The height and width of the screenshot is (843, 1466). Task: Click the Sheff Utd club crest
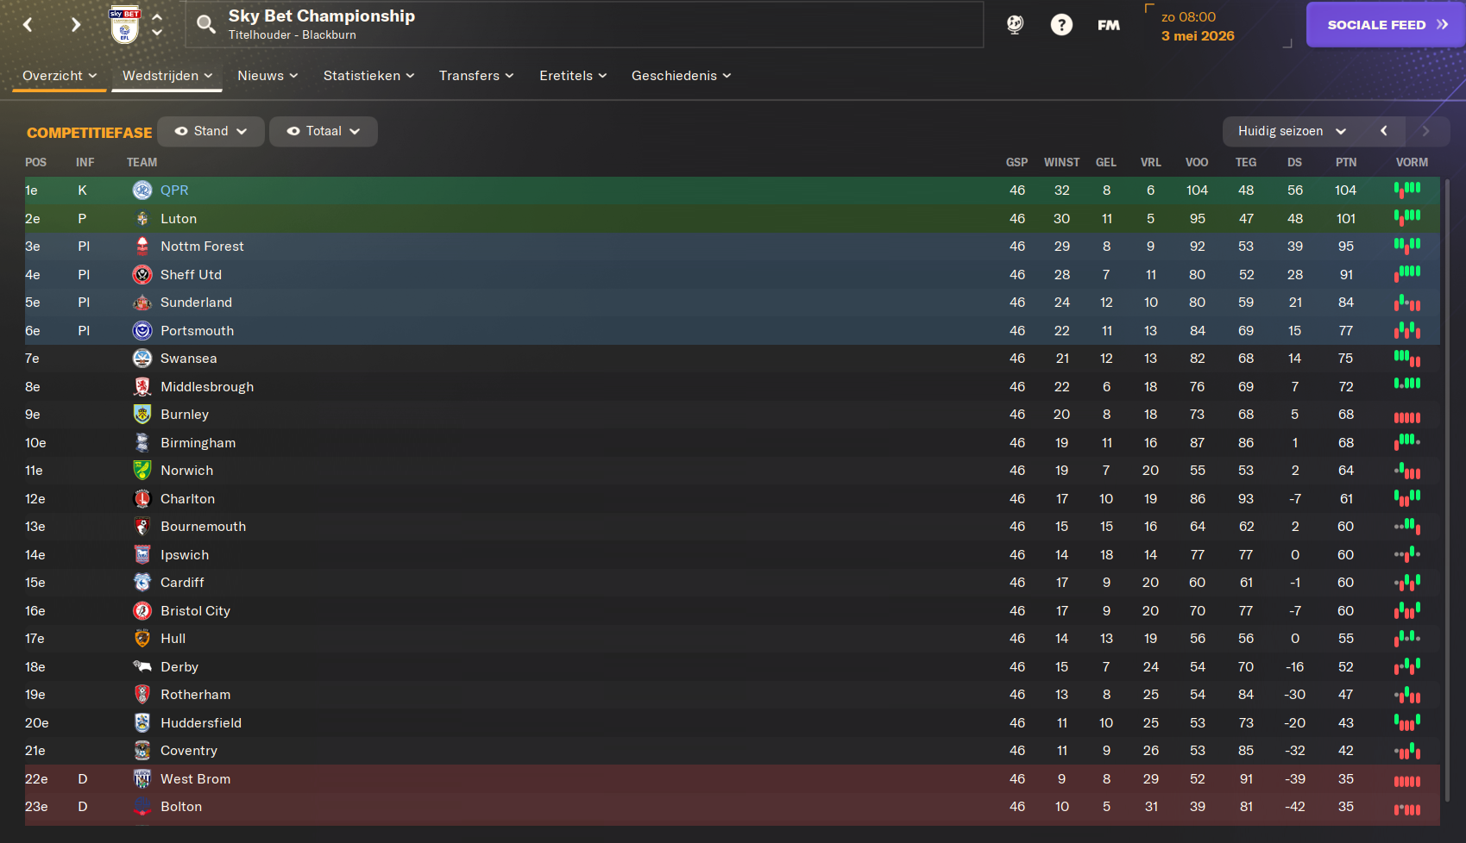tap(142, 275)
